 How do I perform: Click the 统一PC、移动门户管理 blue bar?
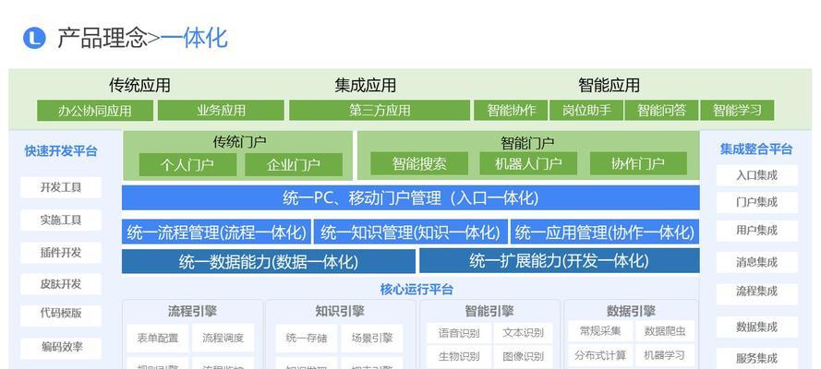coord(410,198)
